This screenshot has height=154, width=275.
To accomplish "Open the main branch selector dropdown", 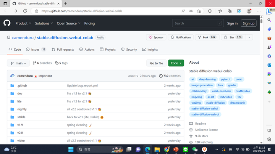I will pyautogui.click(x=18, y=63).
